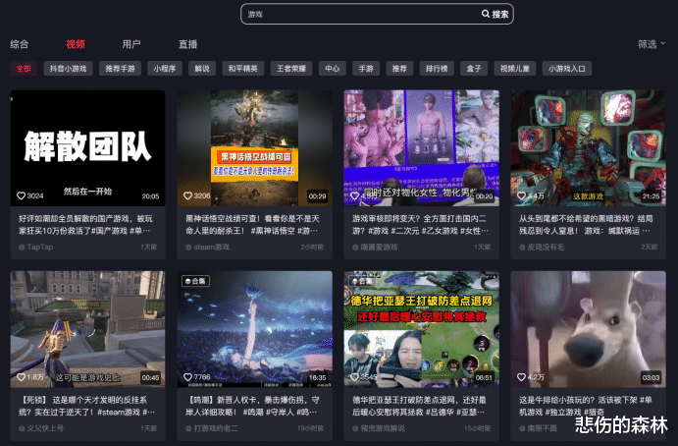Click title 【死锁】这是哪个天才发明的反挂系统
Image resolution: width=678 pixels, height=446 pixels.
(x=86, y=406)
